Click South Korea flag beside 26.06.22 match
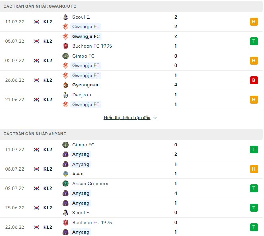The image size is (264, 236). (x=37, y=80)
